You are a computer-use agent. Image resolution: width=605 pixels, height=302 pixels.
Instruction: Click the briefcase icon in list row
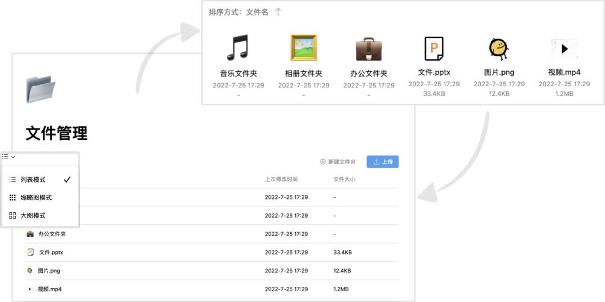pos(30,234)
